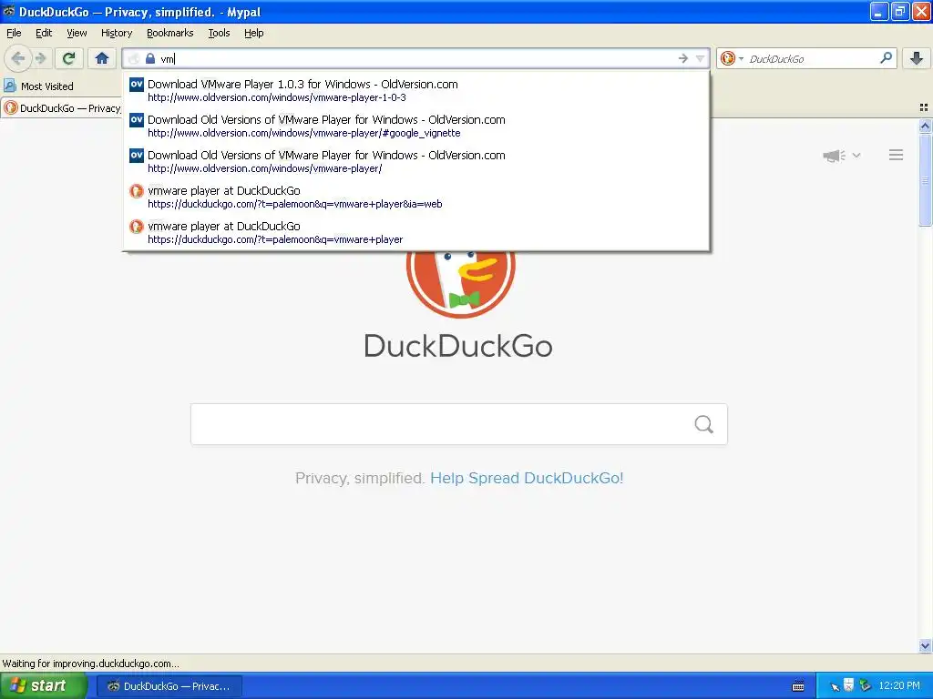Image resolution: width=933 pixels, height=699 pixels.
Task: Click the DuckDuckGo megaphone icon
Action: click(x=834, y=155)
